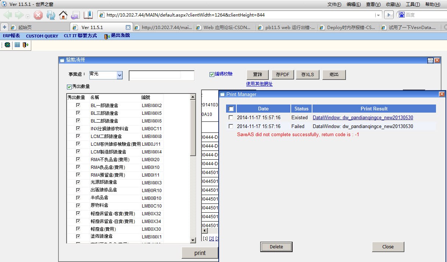Click Delete in Print Manager

tap(276, 247)
